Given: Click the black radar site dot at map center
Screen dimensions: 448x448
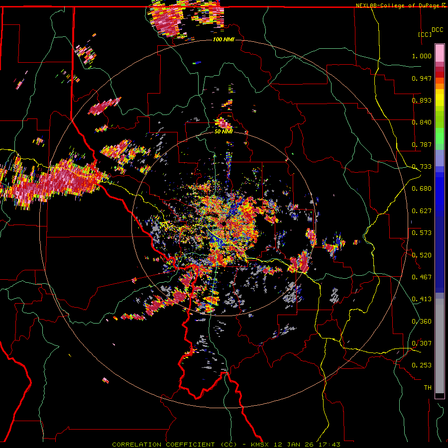Looking at the screenshot, I should [224, 224].
